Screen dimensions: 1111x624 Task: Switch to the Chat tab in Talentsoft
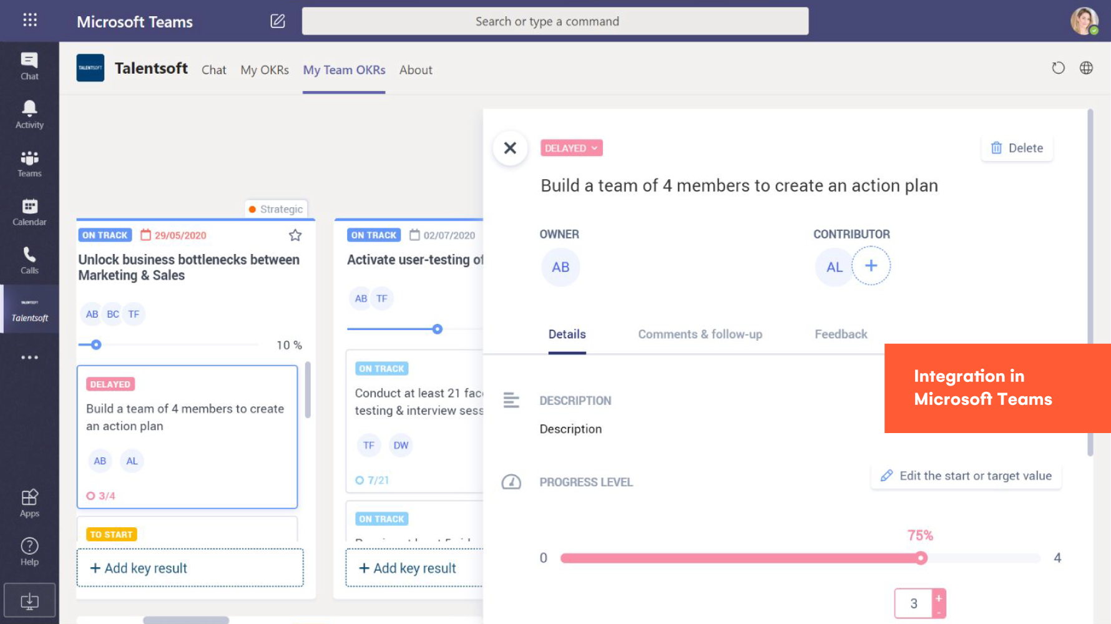213,70
